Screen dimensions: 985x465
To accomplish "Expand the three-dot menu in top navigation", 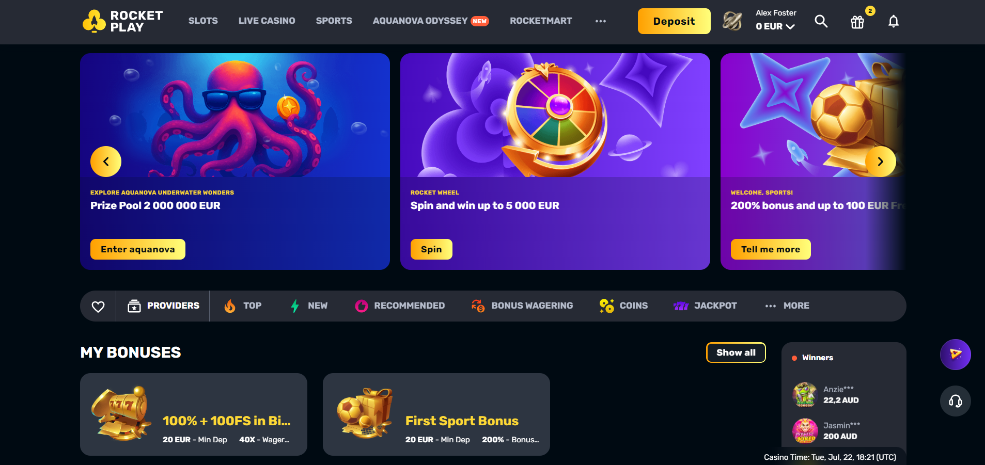I will pos(600,21).
